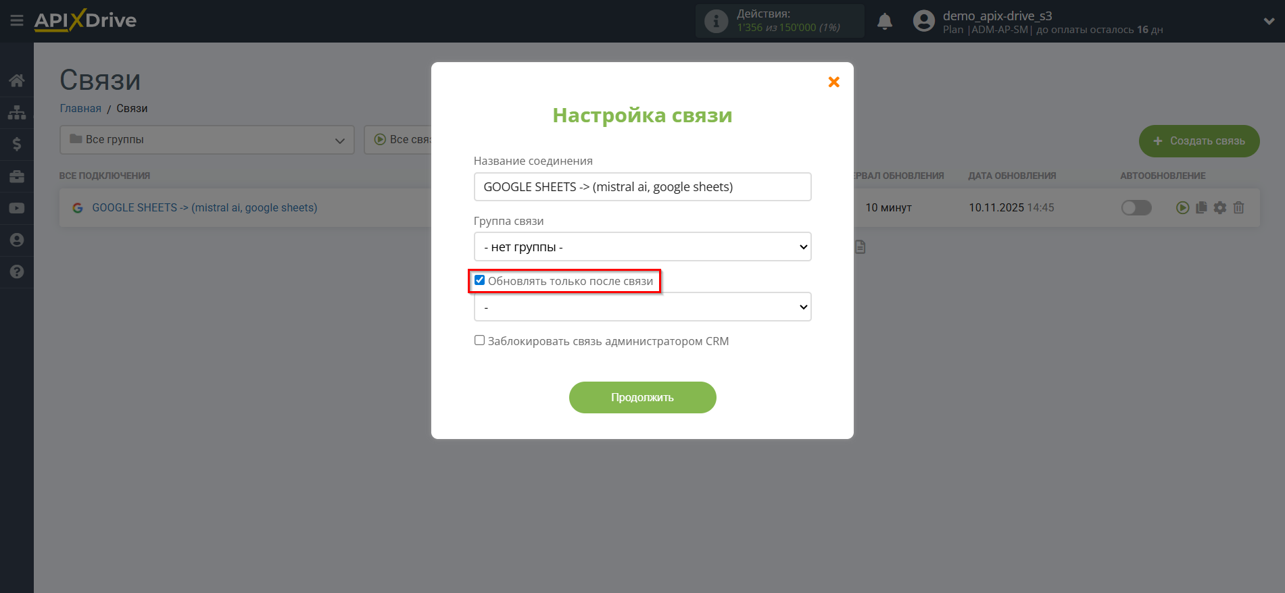Open the 'Главная' breadcrumb link
The width and height of the screenshot is (1285, 593).
click(80, 108)
